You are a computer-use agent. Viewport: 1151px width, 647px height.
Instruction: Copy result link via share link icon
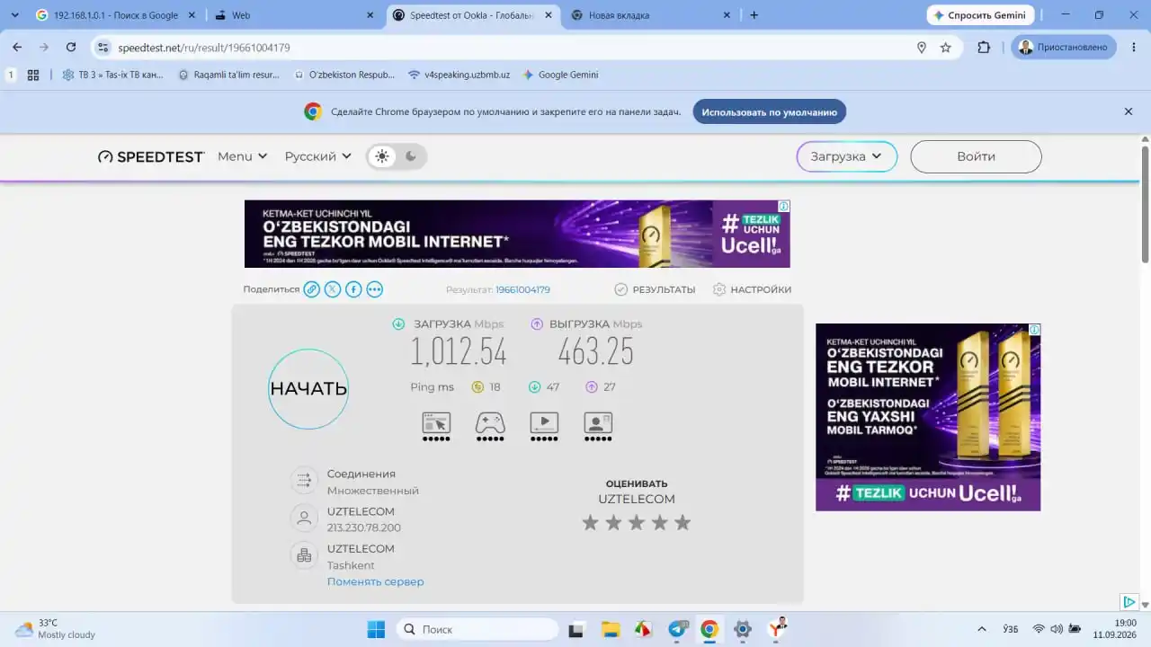click(311, 289)
